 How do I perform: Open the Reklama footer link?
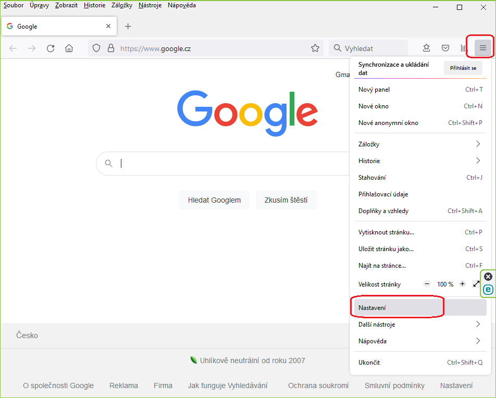point(123,385)
